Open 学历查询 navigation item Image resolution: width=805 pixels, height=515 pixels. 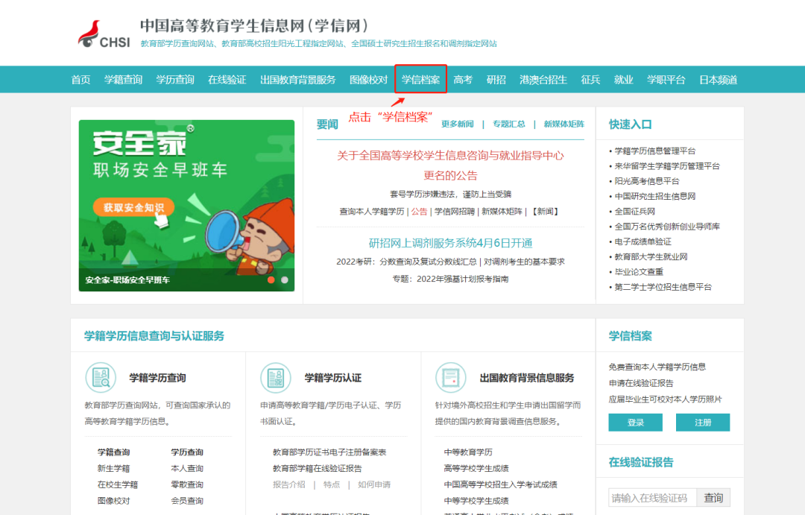175,80
